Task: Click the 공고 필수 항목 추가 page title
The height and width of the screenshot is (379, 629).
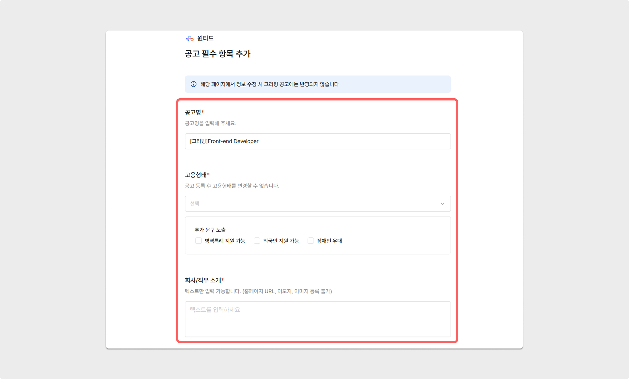Action: (x=217, y=54)
